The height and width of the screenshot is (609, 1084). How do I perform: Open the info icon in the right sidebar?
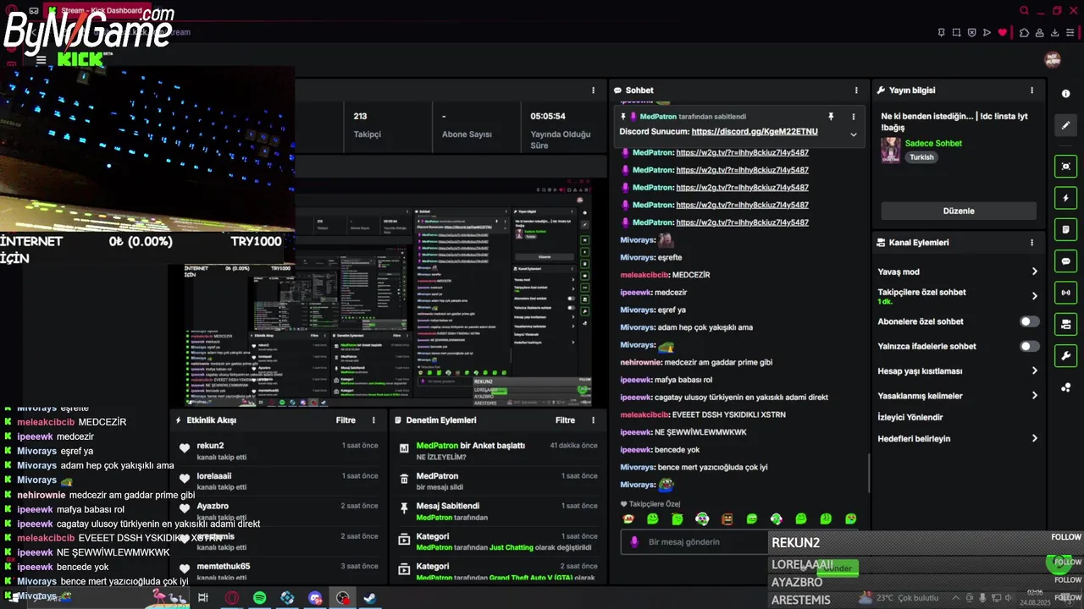pos(1066,94)
